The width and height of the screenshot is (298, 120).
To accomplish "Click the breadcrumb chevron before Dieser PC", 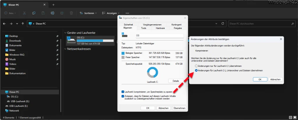I will click(x=34, y=24).
